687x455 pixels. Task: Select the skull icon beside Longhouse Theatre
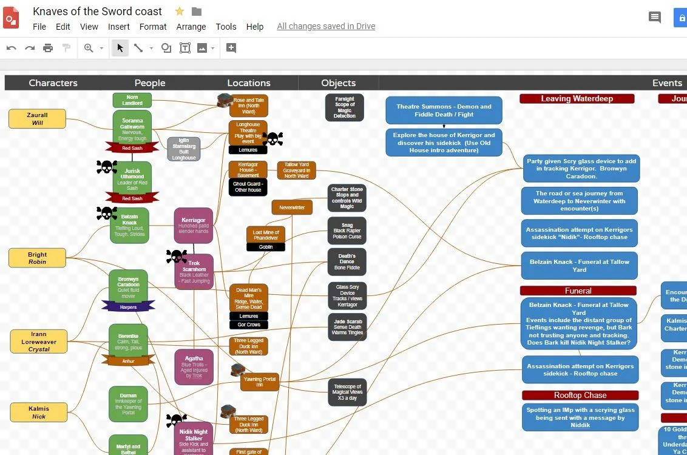272,138
